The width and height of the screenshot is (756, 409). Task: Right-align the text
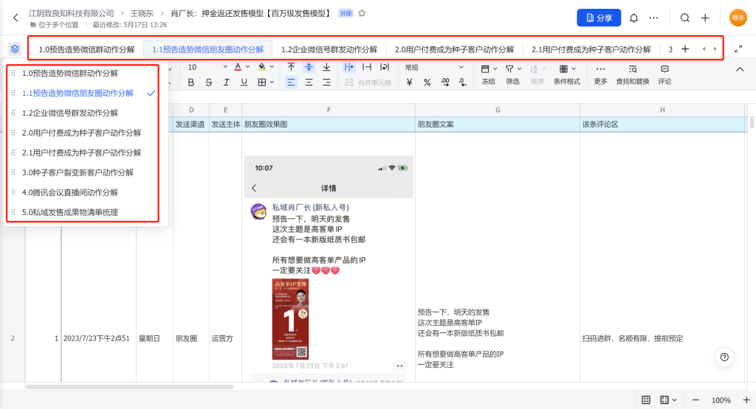[326, 83]
